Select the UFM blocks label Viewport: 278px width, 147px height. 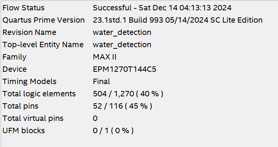point(23,131)
